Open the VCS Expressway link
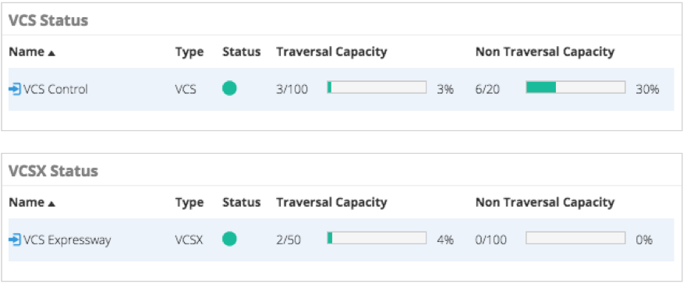Screen dimensions: 687x284 [67, 240]
